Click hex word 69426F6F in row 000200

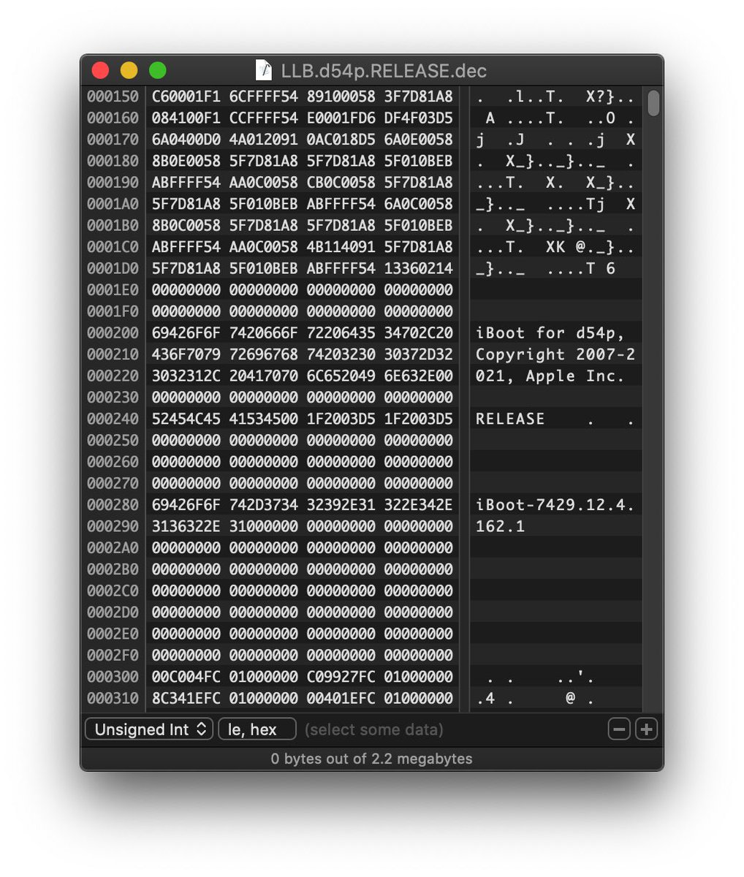[x=186, y=333]
